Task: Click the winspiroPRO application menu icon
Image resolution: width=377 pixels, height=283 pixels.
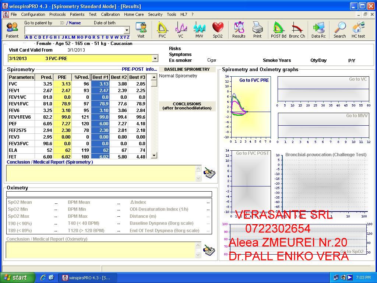Action: pyautogui.click(x=6, y=14)
